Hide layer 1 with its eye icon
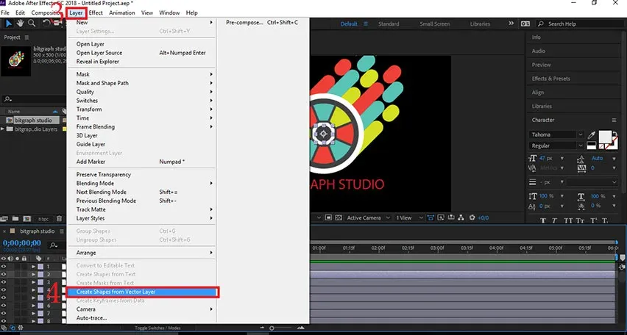Screen dimensions: 627x335 point(4,267)
